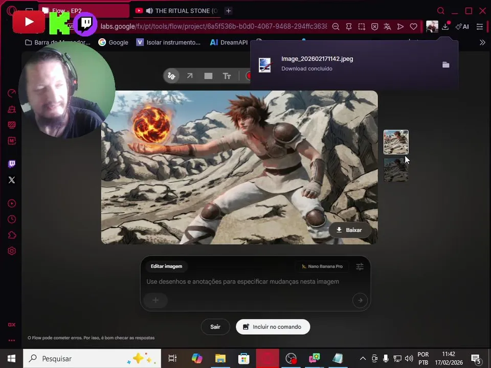Click the Editar imagem chip

coord(166,266)
